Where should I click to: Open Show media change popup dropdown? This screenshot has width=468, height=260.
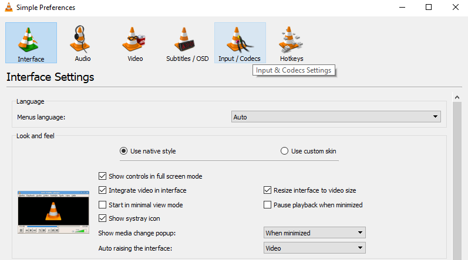click(315, 232)
